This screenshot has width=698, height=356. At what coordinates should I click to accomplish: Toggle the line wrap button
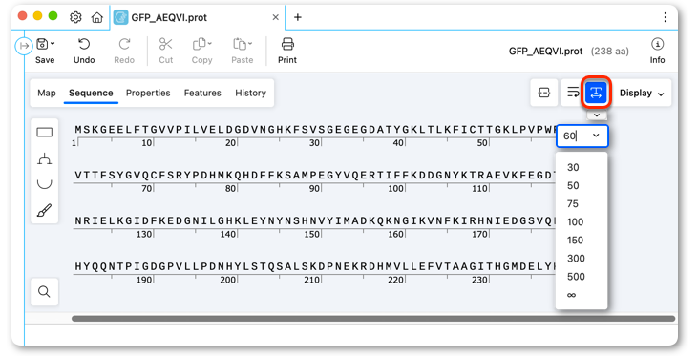click(573, 93)
